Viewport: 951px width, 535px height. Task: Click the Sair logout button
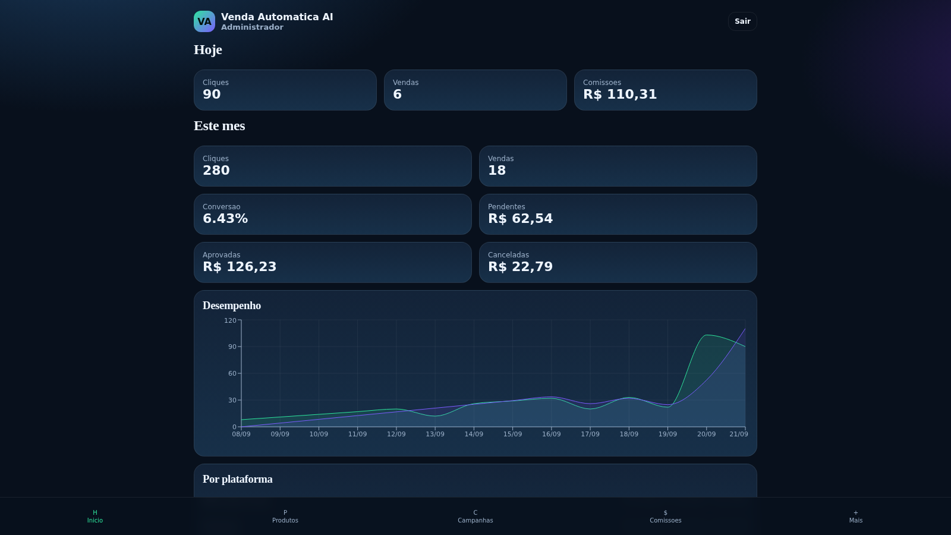coord(742,21)
